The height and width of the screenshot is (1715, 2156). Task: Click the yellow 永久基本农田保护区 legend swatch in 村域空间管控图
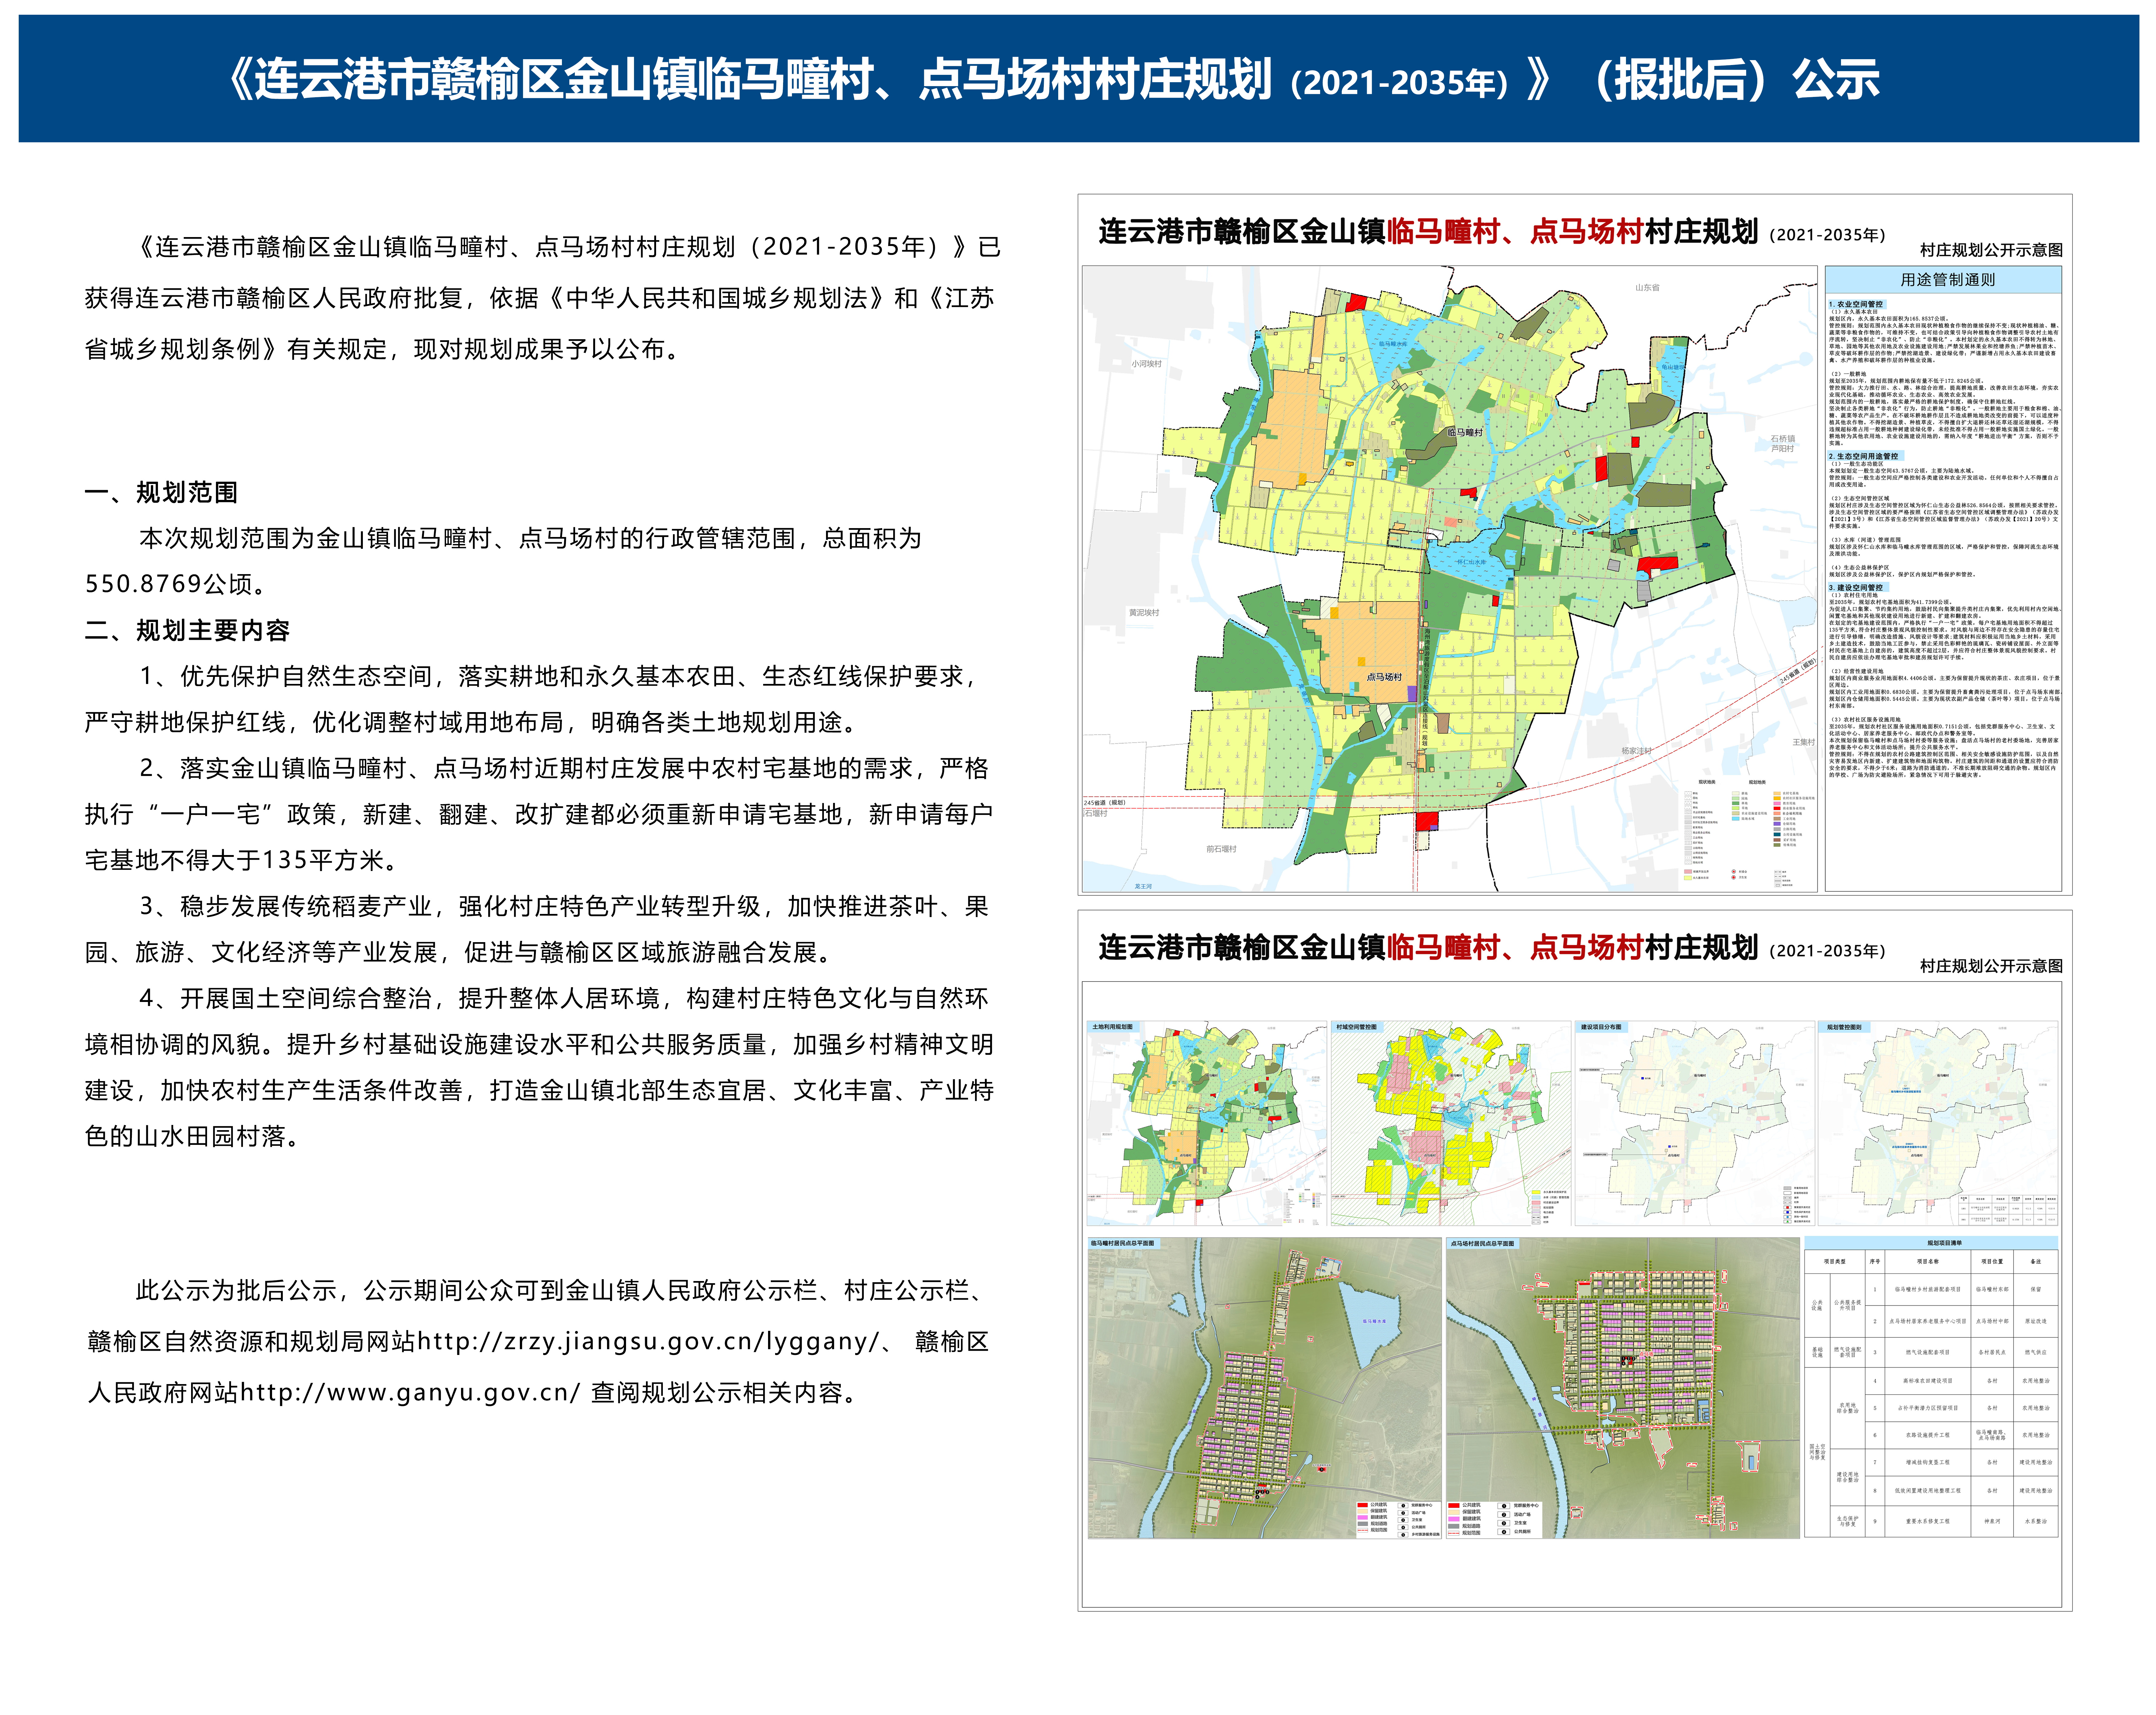[1536, 1192]
